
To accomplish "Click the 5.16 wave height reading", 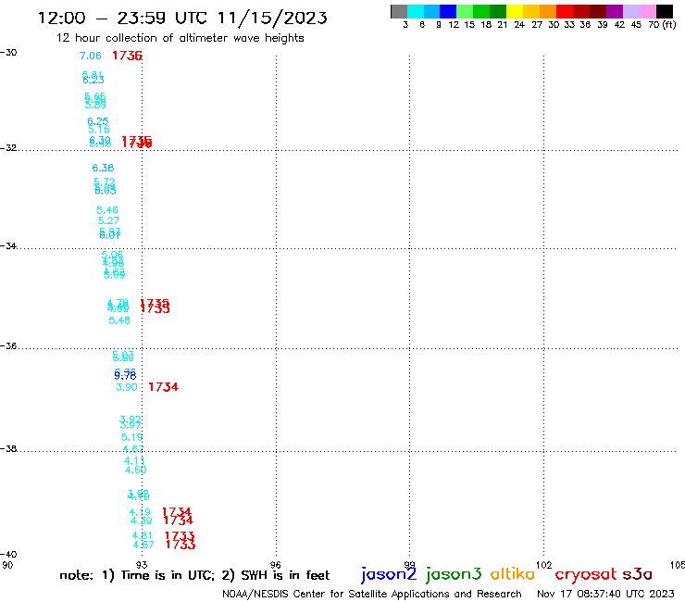I will tap(99, 130).
